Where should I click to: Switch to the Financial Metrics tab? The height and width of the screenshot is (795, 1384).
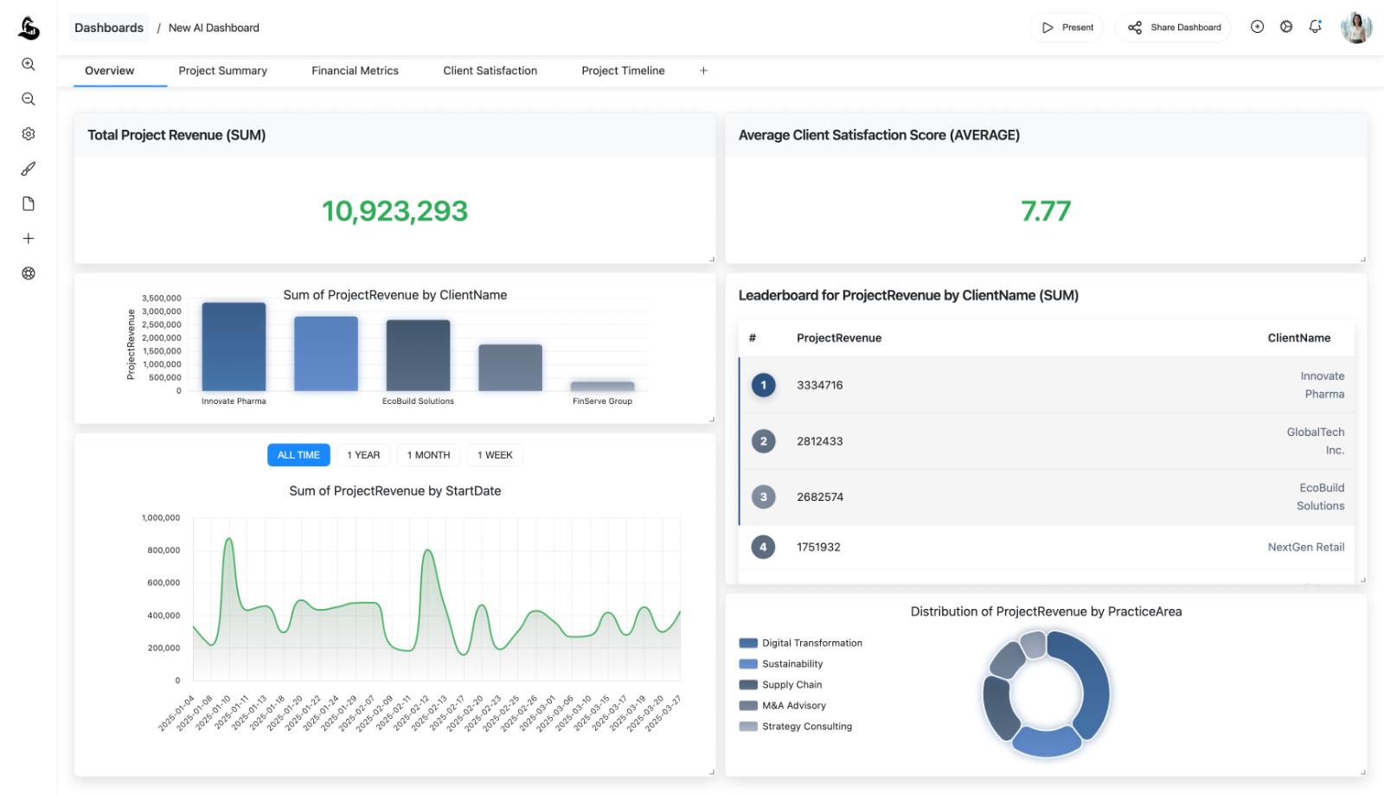tap(355, 71)
